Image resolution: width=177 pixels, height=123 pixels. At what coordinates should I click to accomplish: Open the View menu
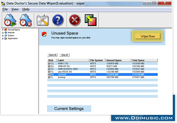[15, 9]
